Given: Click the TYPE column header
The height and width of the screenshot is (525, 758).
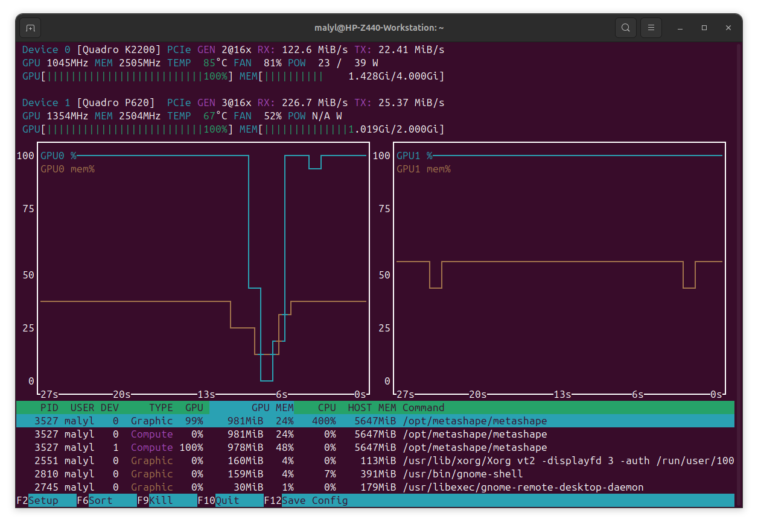Looking at the screenshot, I should (161, 407).
